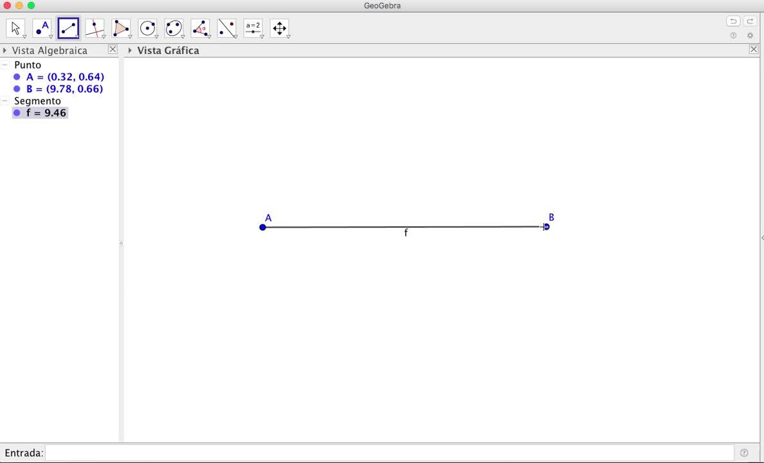Toggle visibility of segment f

(x=17, y=113)
